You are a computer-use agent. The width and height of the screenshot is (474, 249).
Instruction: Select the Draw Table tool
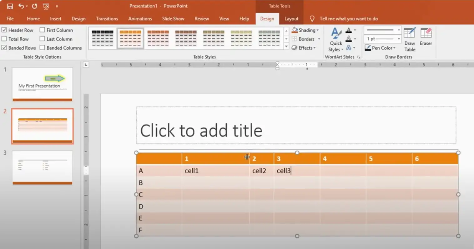409,40
